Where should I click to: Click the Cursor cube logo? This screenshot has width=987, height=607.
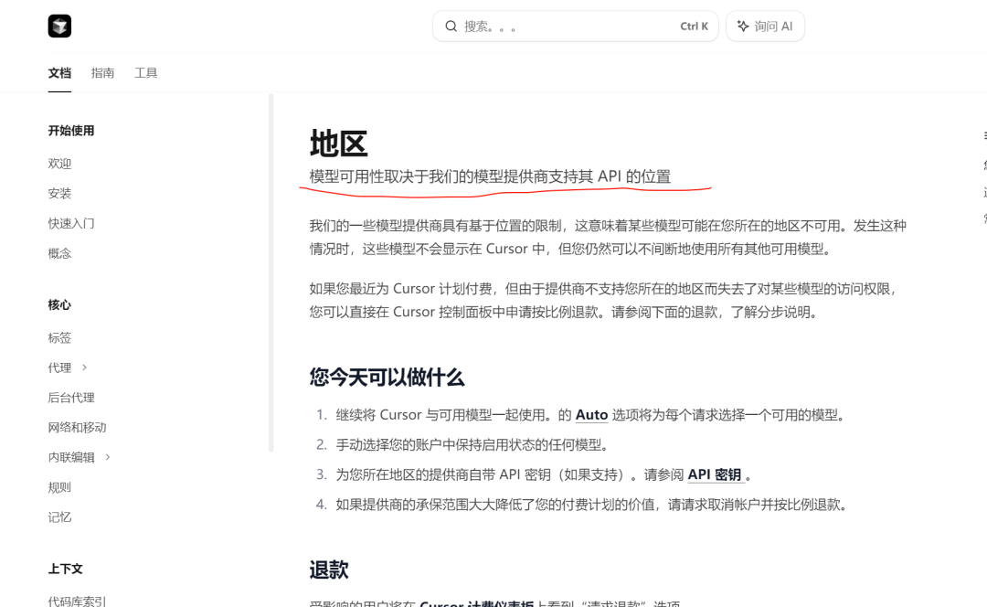pyautogui.click(x=59, y=26)
